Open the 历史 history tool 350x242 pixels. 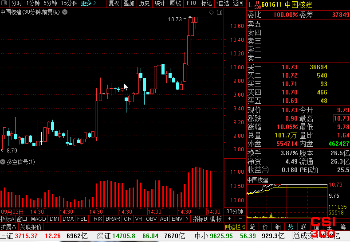pyautogui.click(x=144, y=3)
